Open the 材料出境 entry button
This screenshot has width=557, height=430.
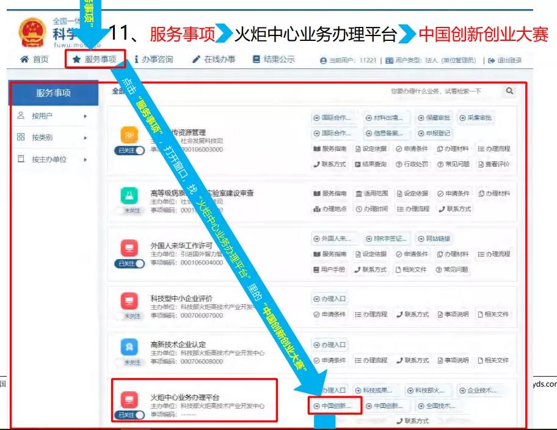[385, 118]
